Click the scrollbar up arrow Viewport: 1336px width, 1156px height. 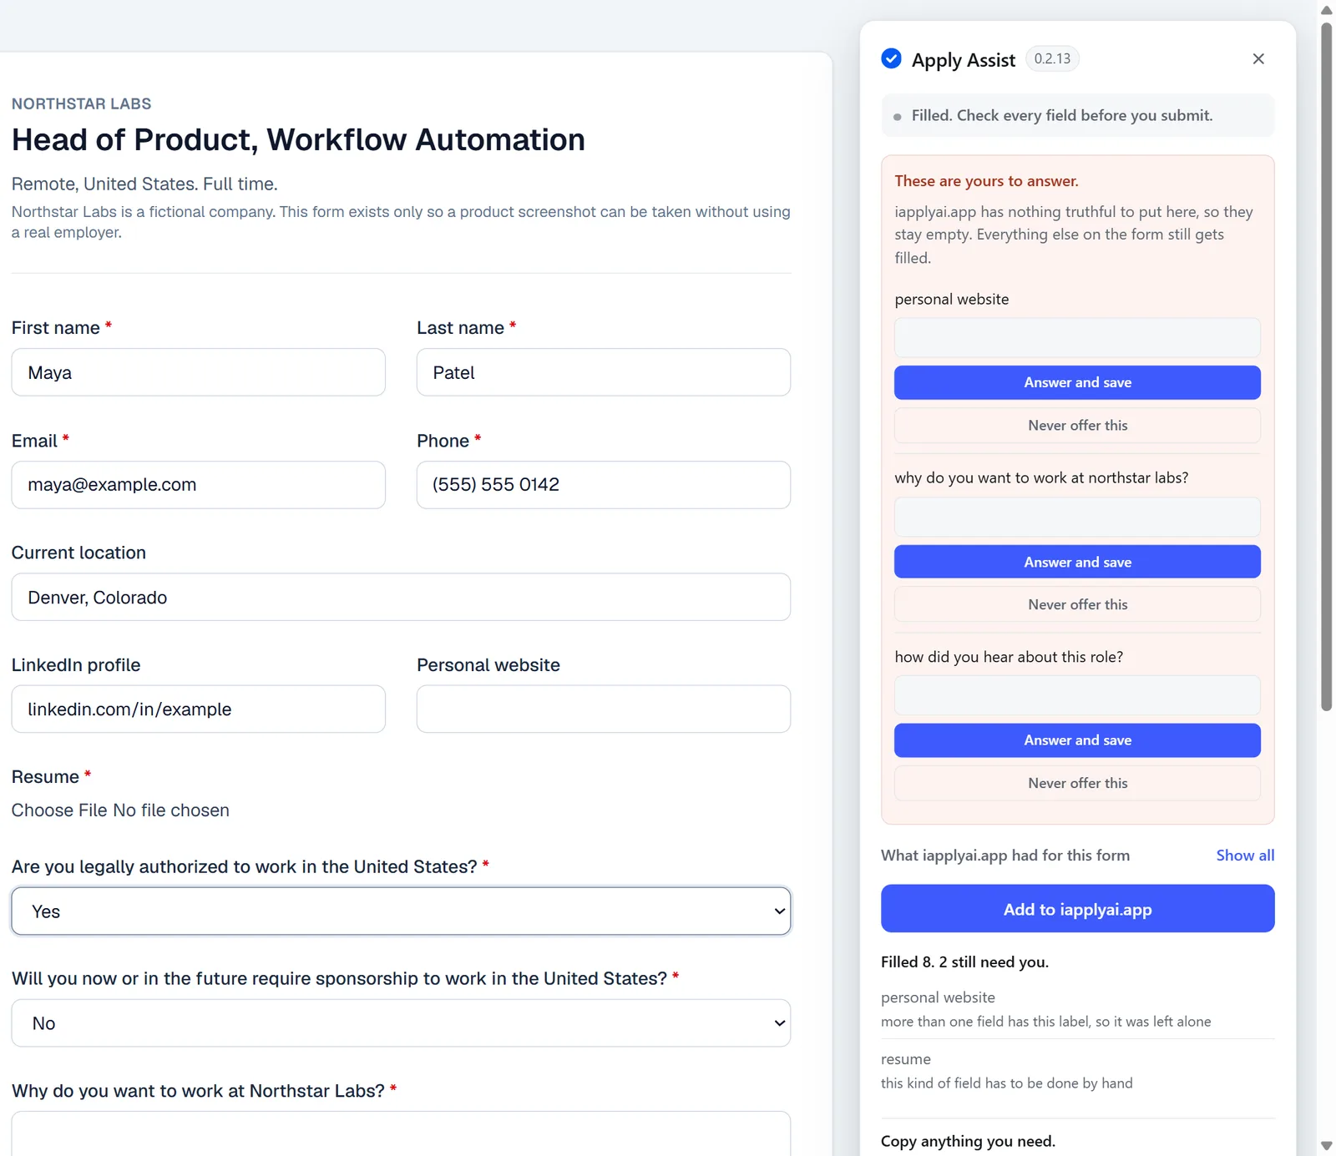pos(1326,10)
